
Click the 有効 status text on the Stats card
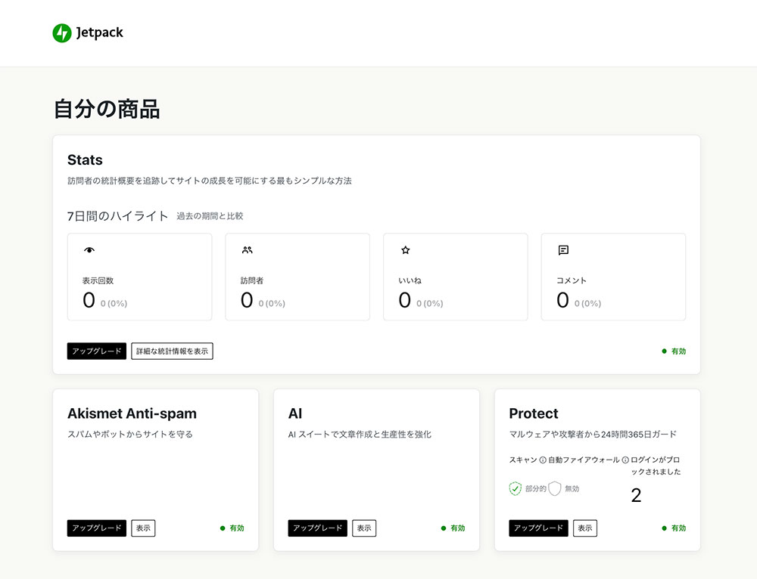click(678, 351)
